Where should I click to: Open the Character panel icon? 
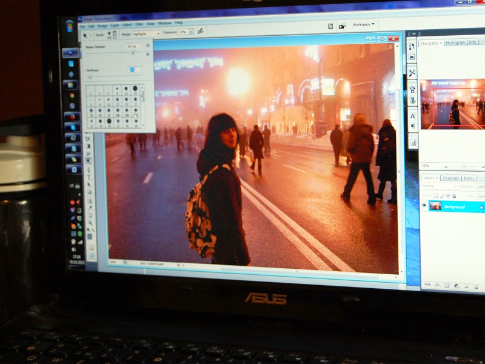point(413,116)
